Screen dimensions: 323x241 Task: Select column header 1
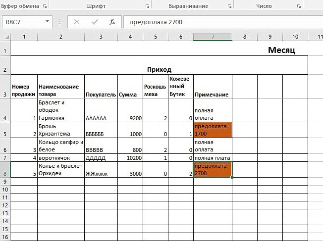24,37
